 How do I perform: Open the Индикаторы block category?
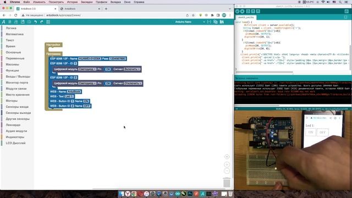pos(15,137)
